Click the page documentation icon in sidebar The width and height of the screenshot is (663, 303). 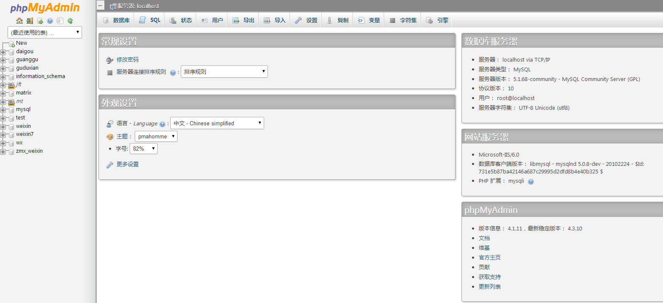60,21
